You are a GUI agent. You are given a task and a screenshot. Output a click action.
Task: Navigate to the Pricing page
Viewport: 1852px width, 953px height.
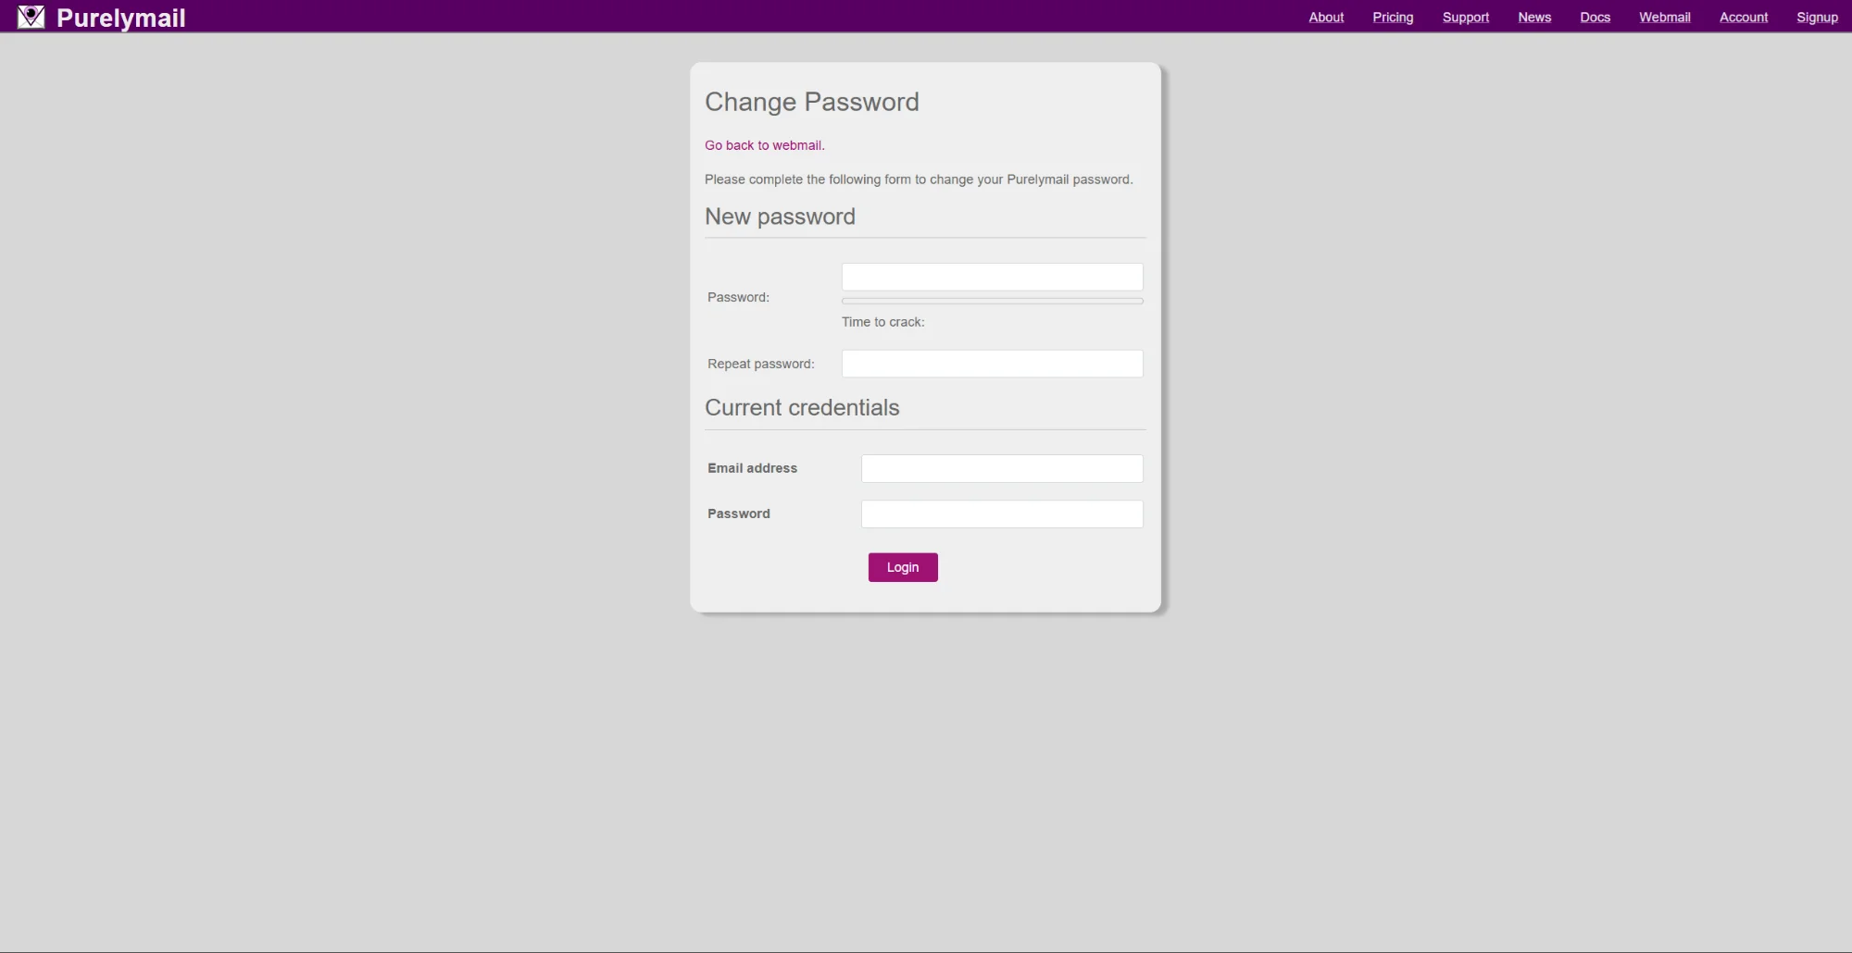[1393, 17]
